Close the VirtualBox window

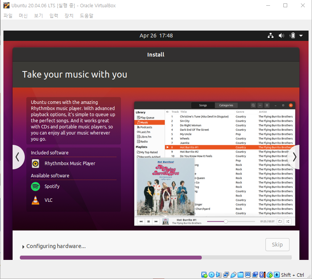(x=302, y=5)
